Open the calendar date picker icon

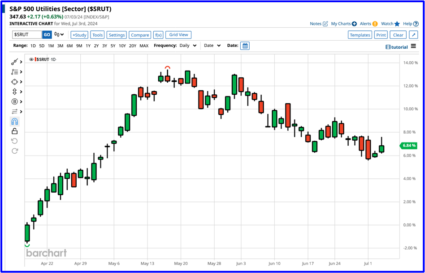[244, 45]
